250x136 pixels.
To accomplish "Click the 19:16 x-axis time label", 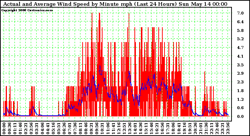I will [184, 128].
